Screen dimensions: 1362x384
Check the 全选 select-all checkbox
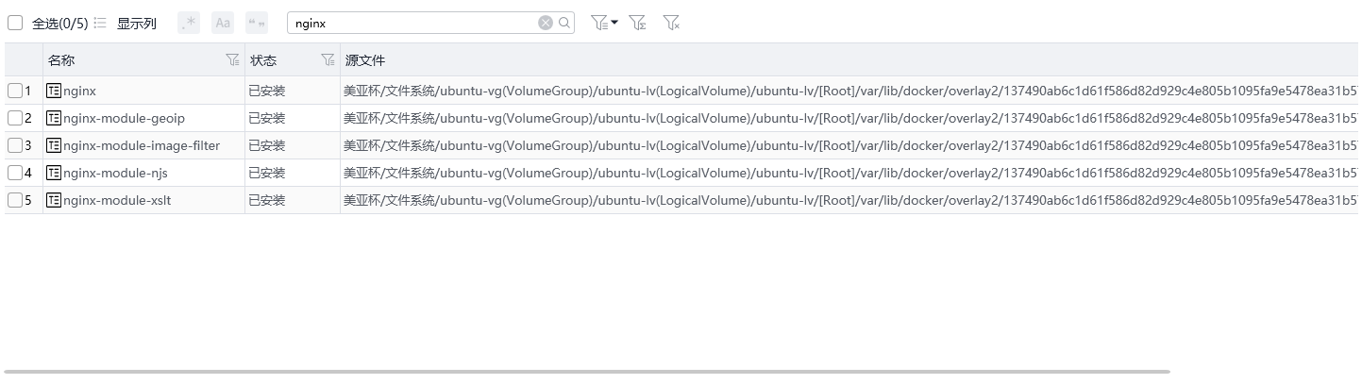[15, 23]
